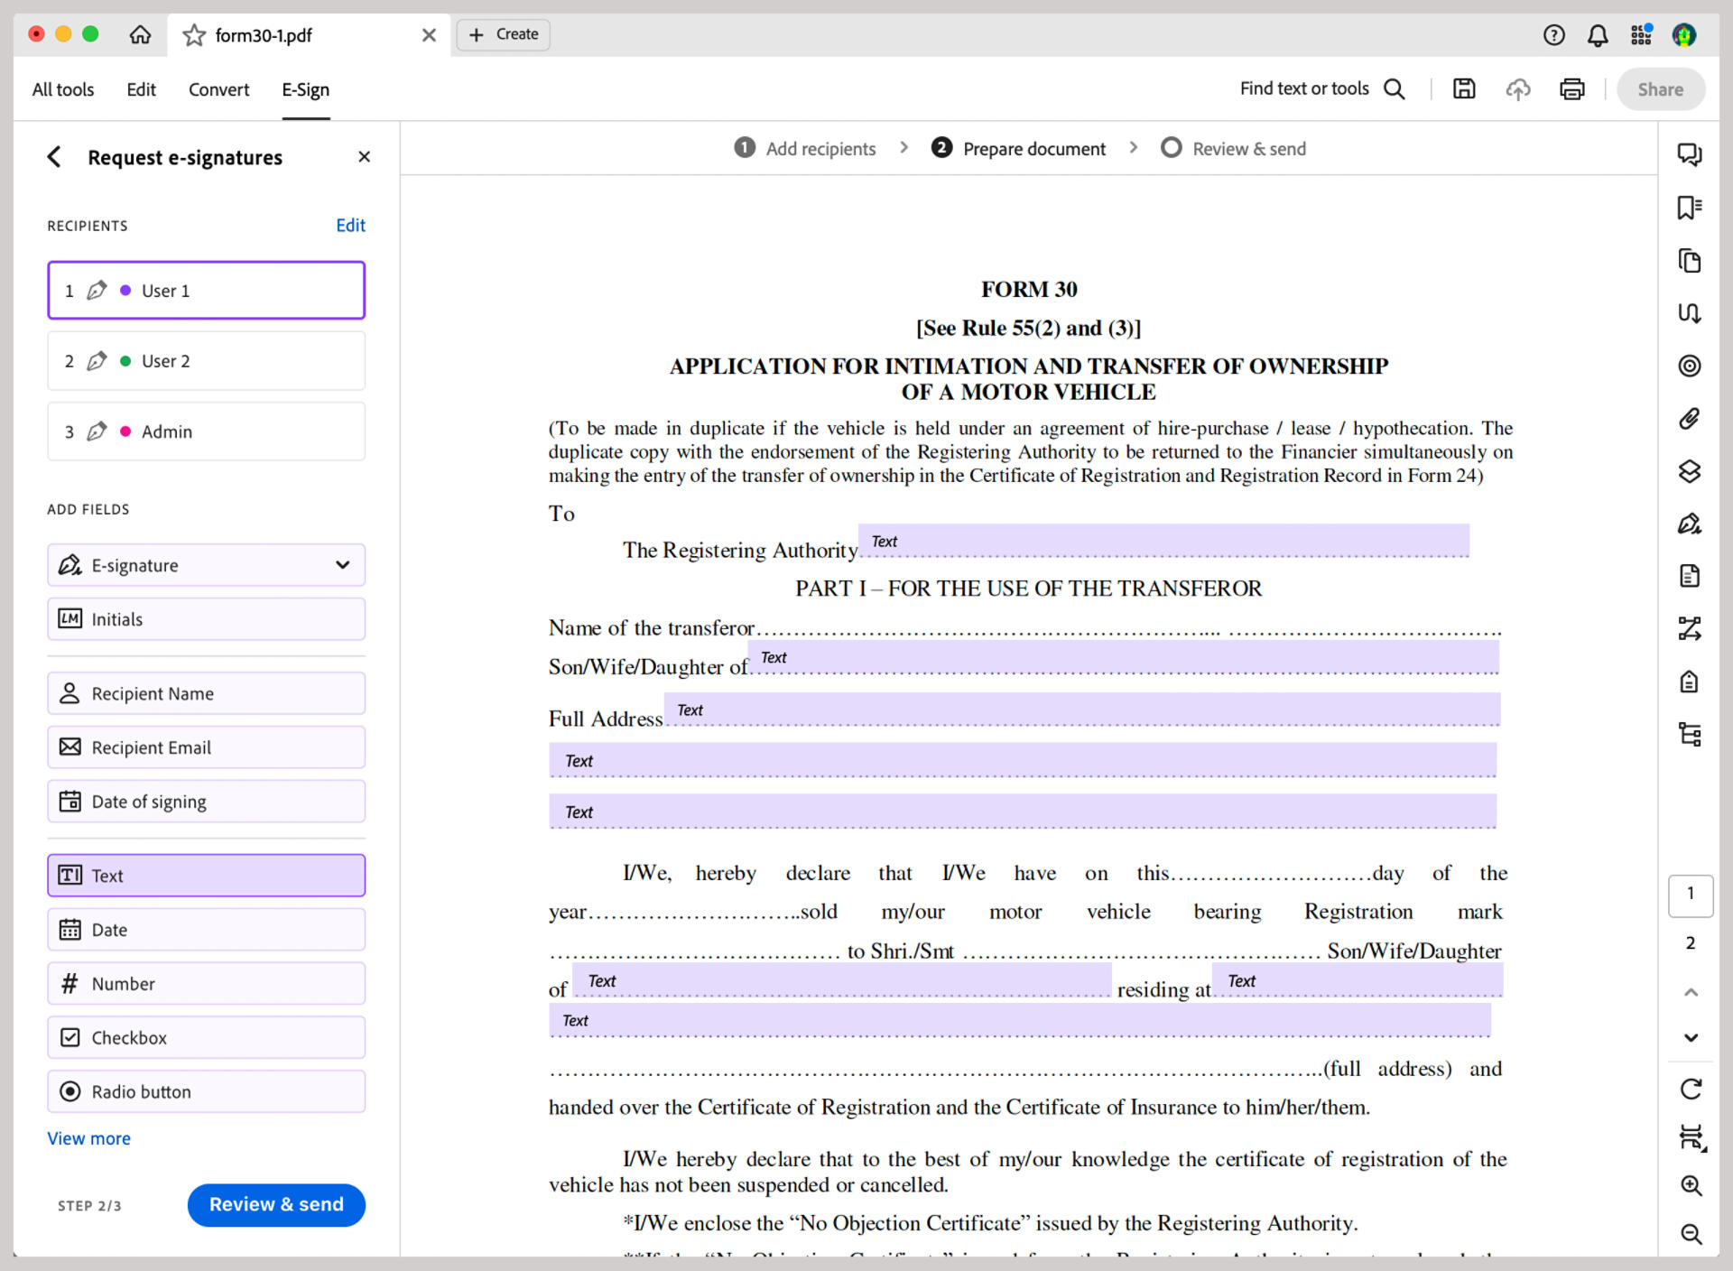Collapse the page view with the up chevron
This screenshot has height=1271, width=1733.
click(x=1690, y=992)
